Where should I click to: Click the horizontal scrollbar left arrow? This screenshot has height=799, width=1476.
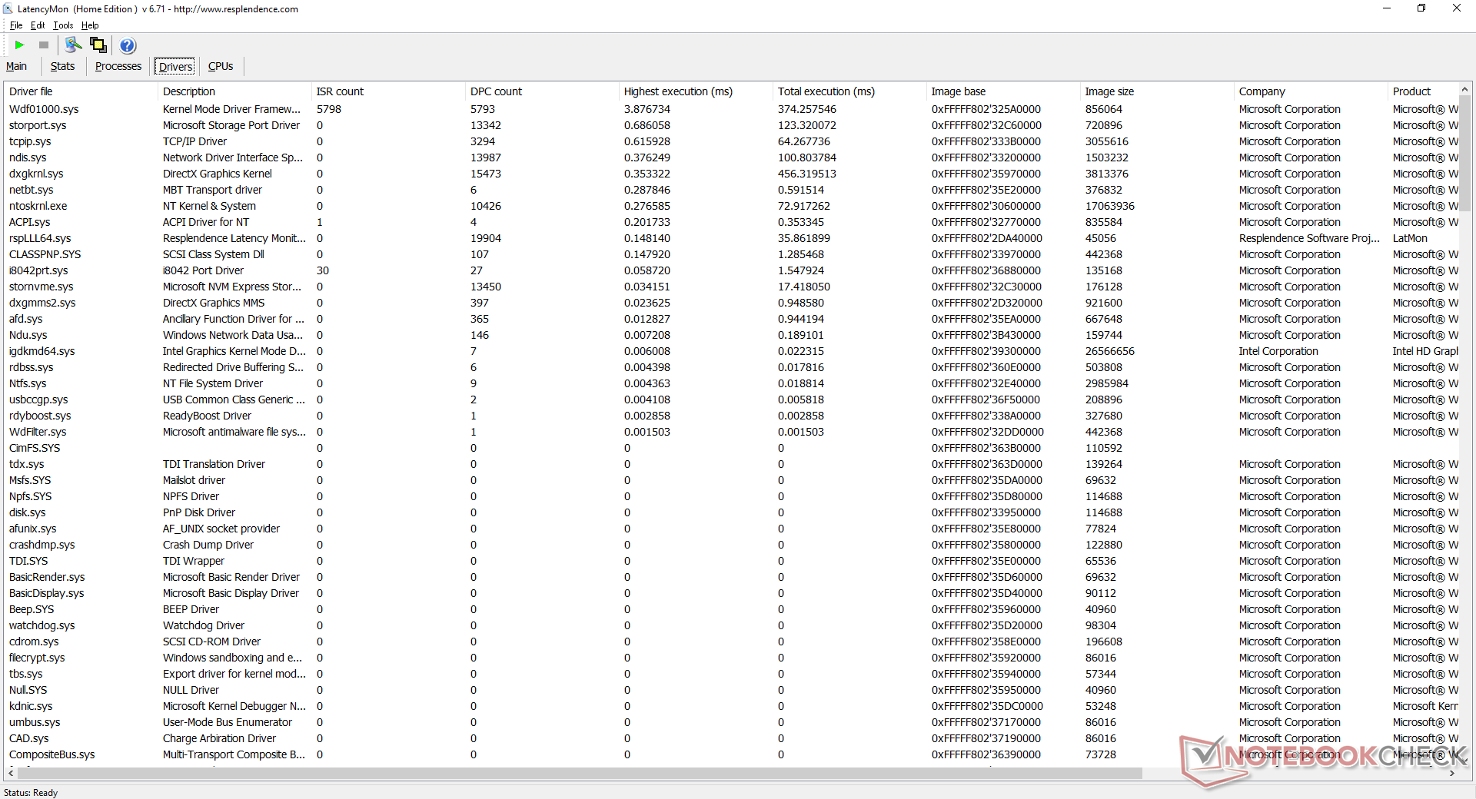[10, 773]
